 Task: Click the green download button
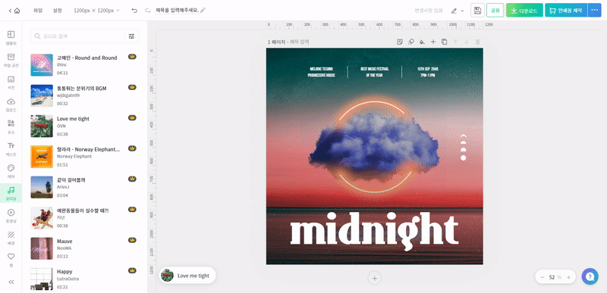[x=524, y=11]
